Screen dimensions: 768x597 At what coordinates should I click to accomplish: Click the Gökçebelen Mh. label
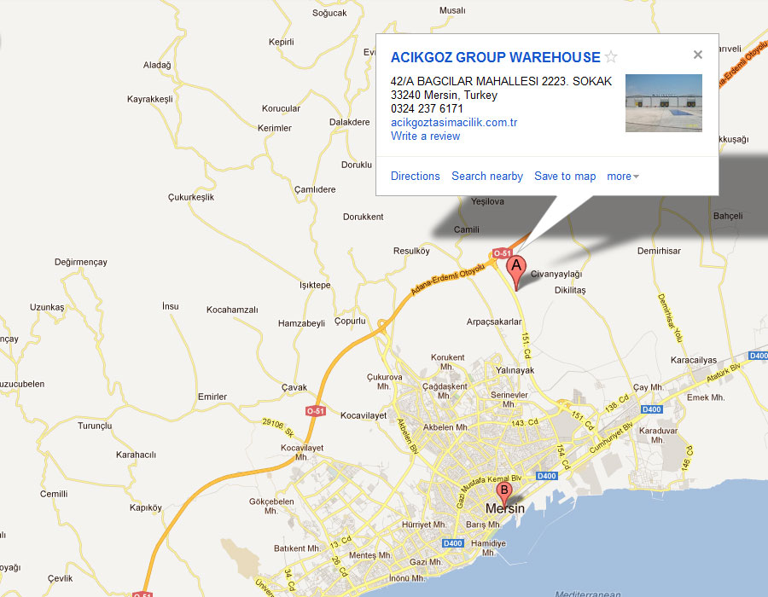click(x=271, y=506)
